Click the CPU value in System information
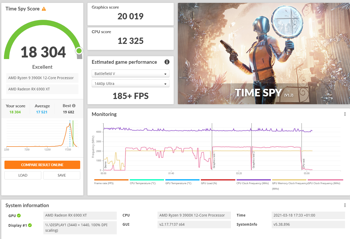The image size is (350, 239). coord(194,215)
